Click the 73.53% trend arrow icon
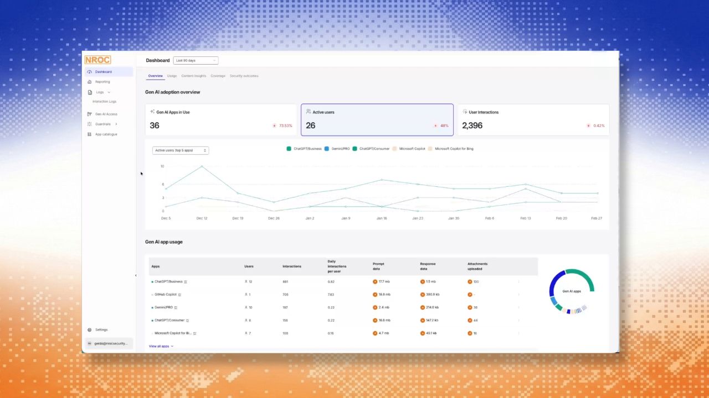709x398 pixels. [x=274, y=125]
